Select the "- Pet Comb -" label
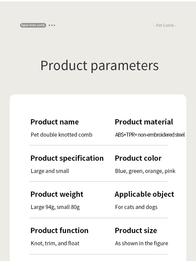The width and height of the screenshot is (196, 261). point(165,25)
